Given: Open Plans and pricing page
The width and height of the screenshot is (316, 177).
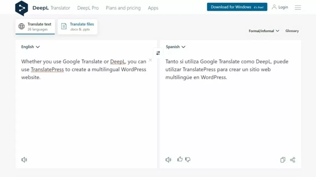Looking at the screenshot, I should coord(123,8).
